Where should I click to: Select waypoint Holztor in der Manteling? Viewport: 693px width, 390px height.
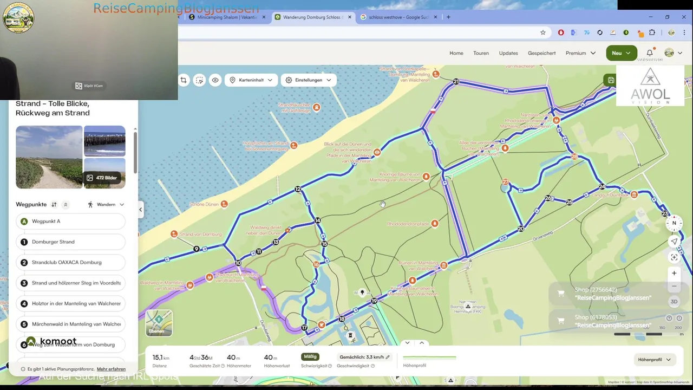70,303
